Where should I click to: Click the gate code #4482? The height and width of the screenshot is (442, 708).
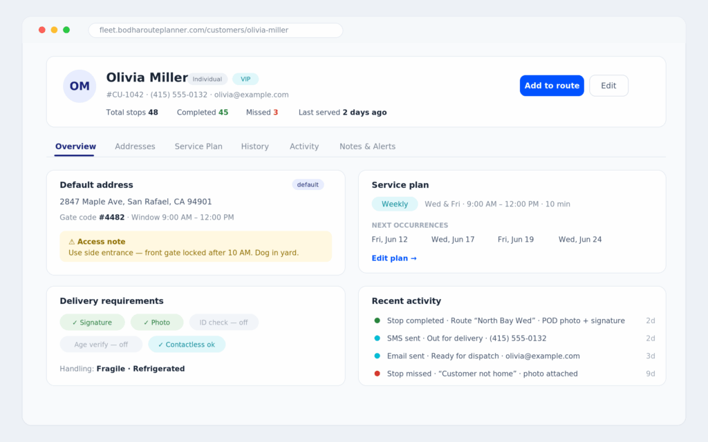pos(111,218)
